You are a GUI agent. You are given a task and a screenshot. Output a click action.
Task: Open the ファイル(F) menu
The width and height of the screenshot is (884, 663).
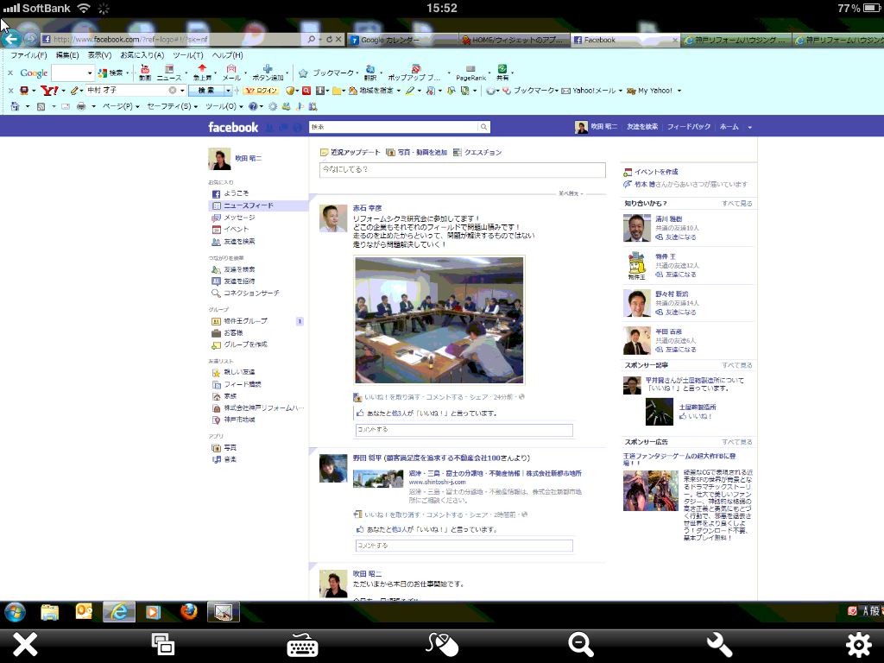pyautogui.click(x=28, y=55)
